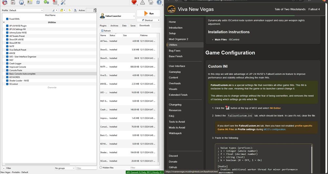Screen dimensions: 328x174
Task: Select the 888.00 KB NVTF download row
Action: pos(128,67)
